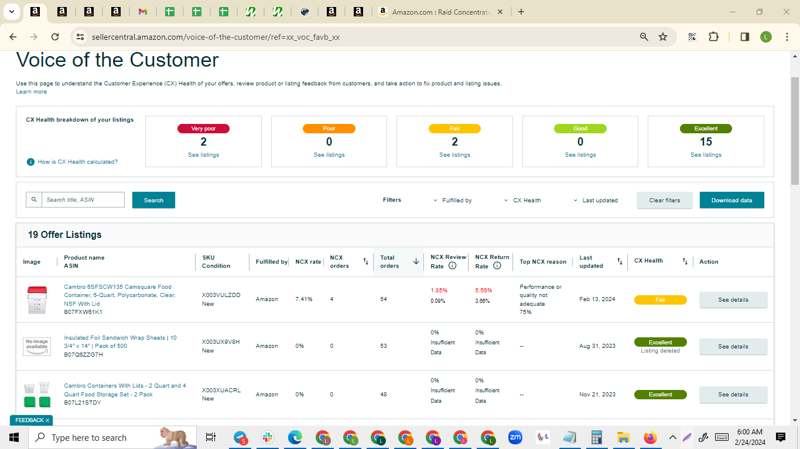The width and height of the screenshot is (800, 449).
Task: Click the Nov 21, 2023 date cell
Action: click(x=597, y=395)
